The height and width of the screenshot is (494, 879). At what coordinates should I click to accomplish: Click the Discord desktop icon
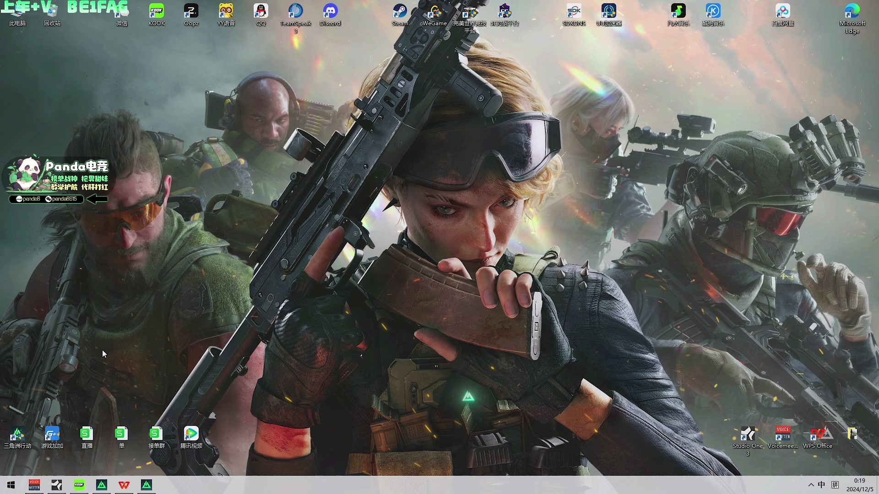click(x=331, y=15)
